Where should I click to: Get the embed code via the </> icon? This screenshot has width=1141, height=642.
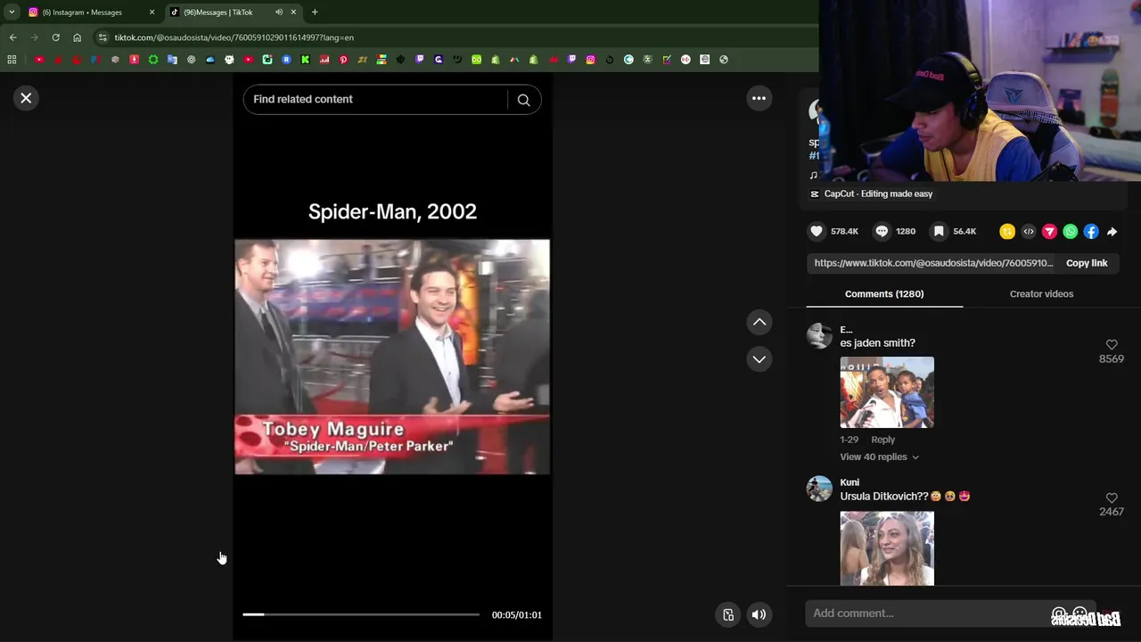(1029, 231)
